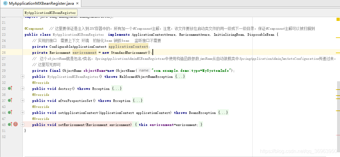The width and height of the screenshot is (340, 157).
Task: Select the MyApplicationMXBeanRegister.java editor tab
Action: tap(41, 3)
